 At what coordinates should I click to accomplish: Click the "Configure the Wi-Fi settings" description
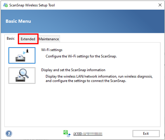[x=81, y=56]
